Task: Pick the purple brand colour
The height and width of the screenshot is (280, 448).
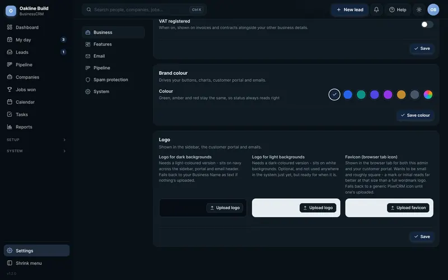Action: [x=388, y=95]
